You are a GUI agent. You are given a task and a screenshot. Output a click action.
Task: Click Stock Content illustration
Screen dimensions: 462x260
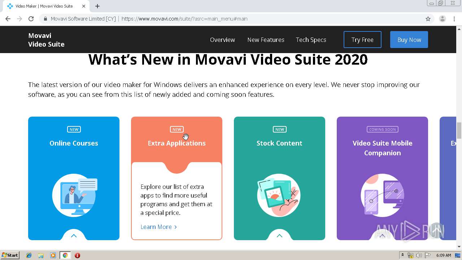(x=279, y=195)
